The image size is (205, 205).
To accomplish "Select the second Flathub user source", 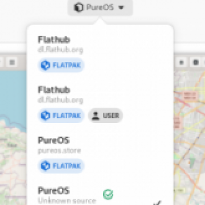I will pyautogui.click(x=100, y=104).
